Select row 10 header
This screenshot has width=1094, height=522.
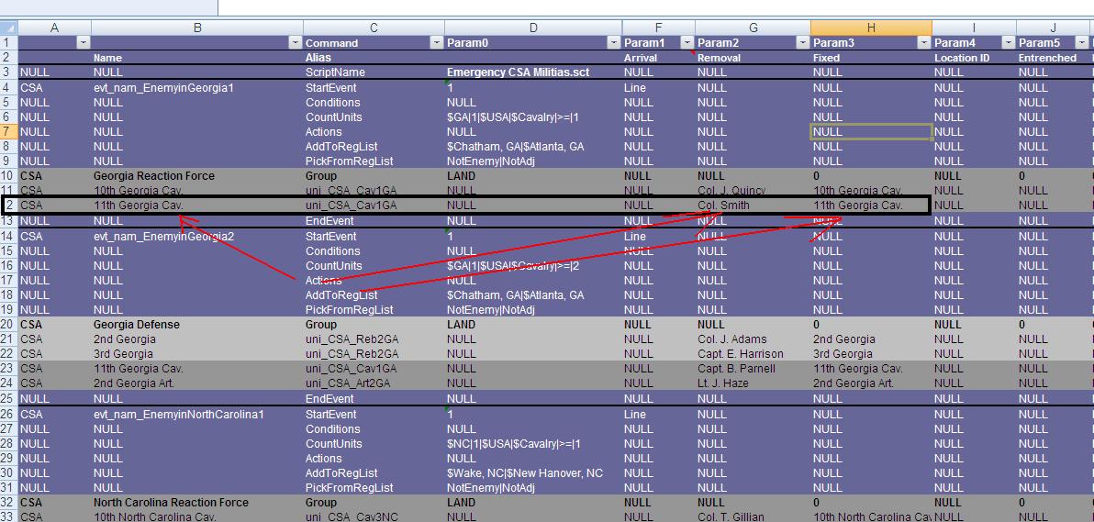(8, 176)
